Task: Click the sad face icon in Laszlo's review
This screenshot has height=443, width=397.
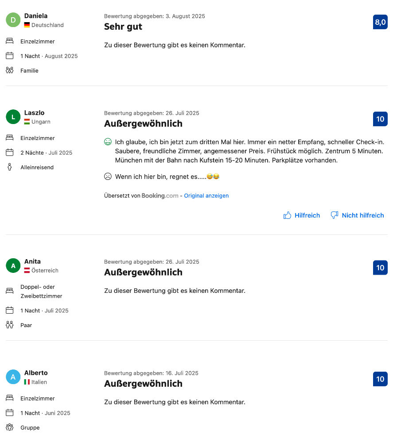Action: point(108,177)
